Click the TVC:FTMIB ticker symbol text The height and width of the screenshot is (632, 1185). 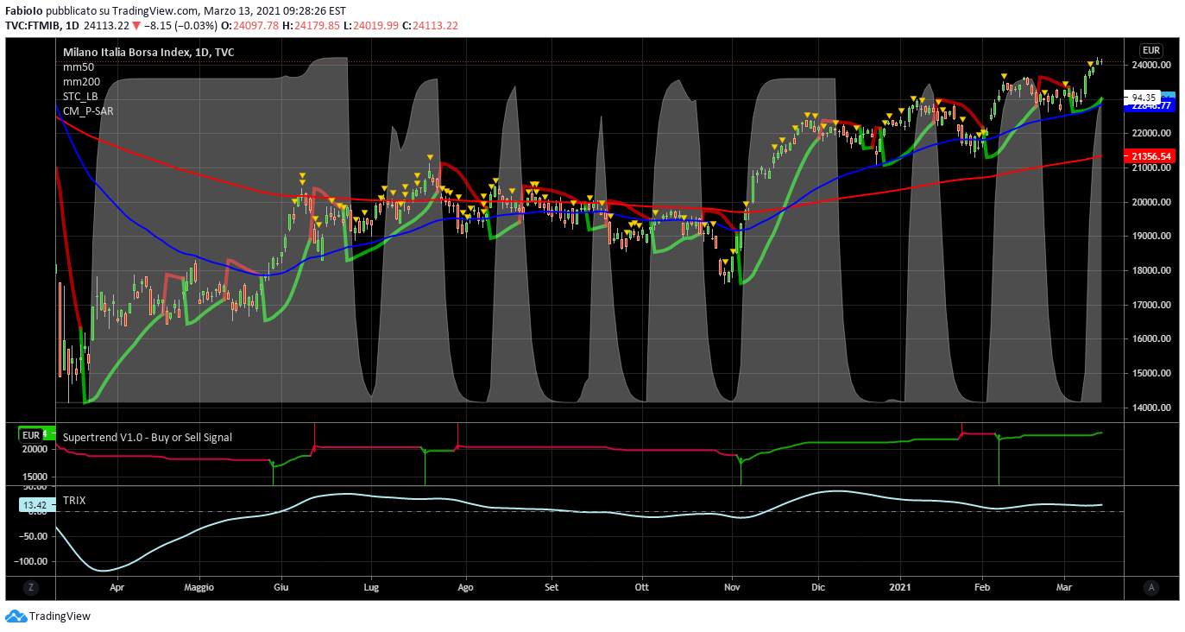[x=35, y=26]
